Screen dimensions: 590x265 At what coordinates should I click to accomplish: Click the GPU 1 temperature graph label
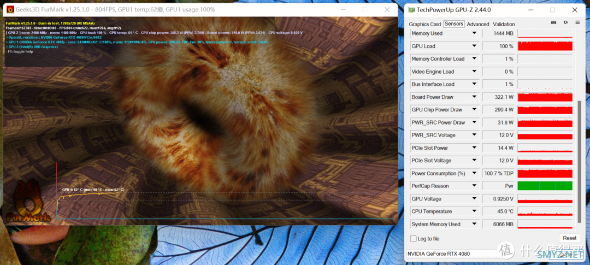click(x=93, y=190)
